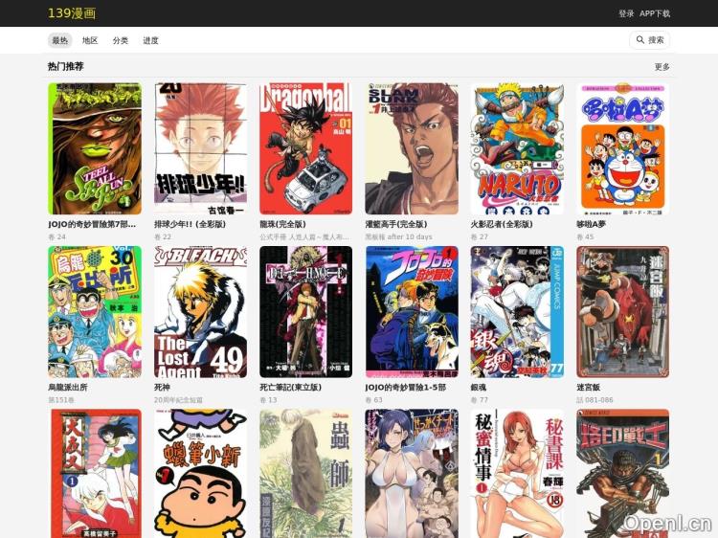The image size is (718, 538).
Task: Open the APP下载 download link
Action: point(655,13)
